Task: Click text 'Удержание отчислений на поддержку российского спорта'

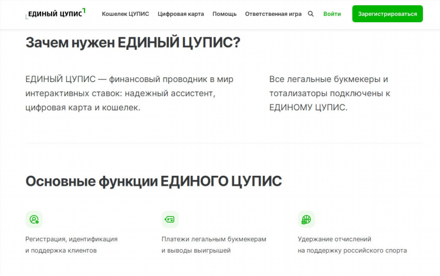Action: [x=352, y=244]
